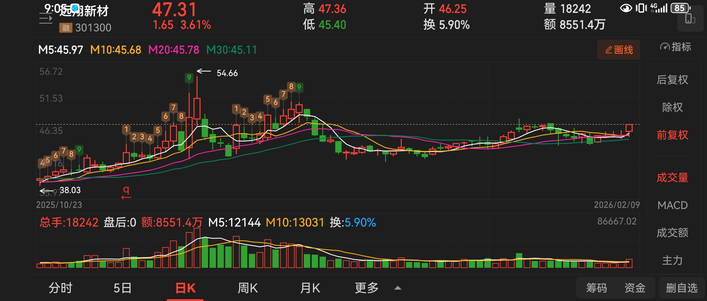Switch to the 周K tab
The height and width of the screenshot is (301, 707).
[x=248, y=288]
